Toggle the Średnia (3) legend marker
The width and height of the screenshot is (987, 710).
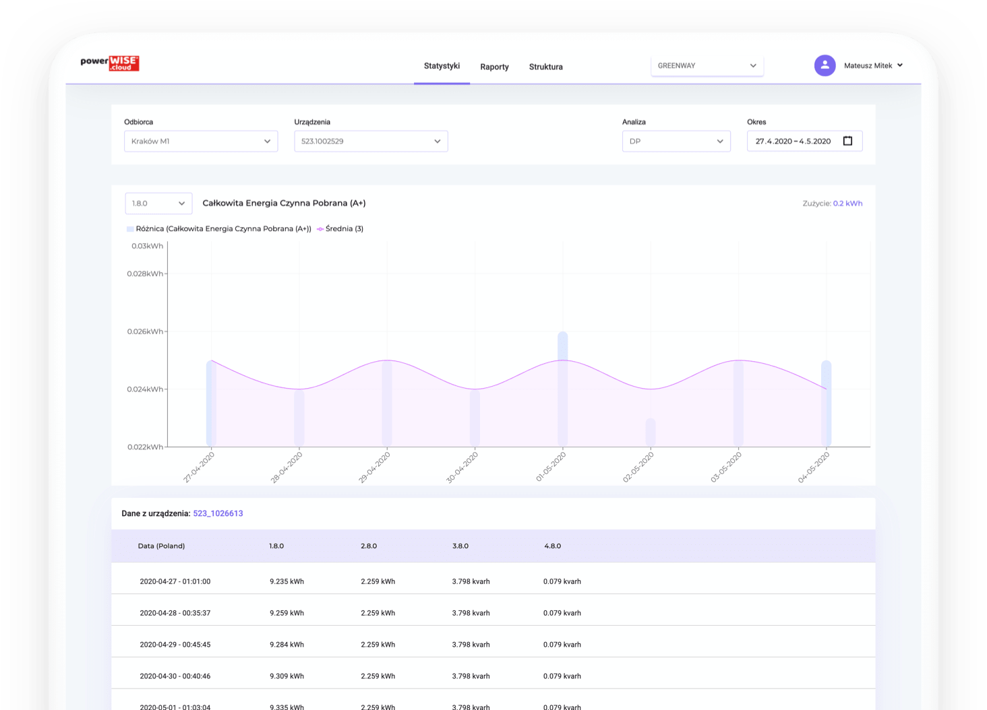(320, 229)
